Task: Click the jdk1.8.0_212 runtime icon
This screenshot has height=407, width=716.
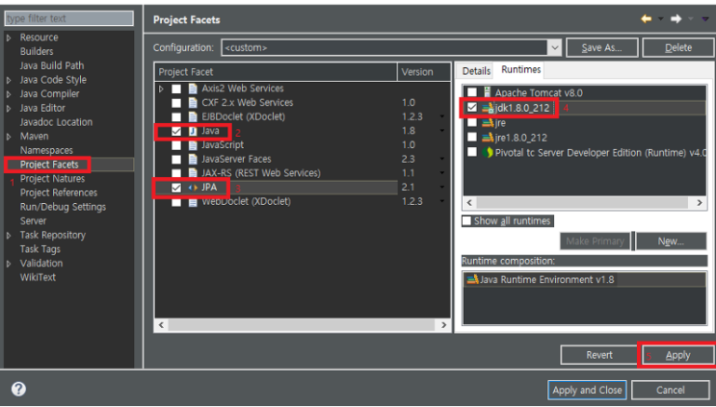Action: tap(489, 108)
